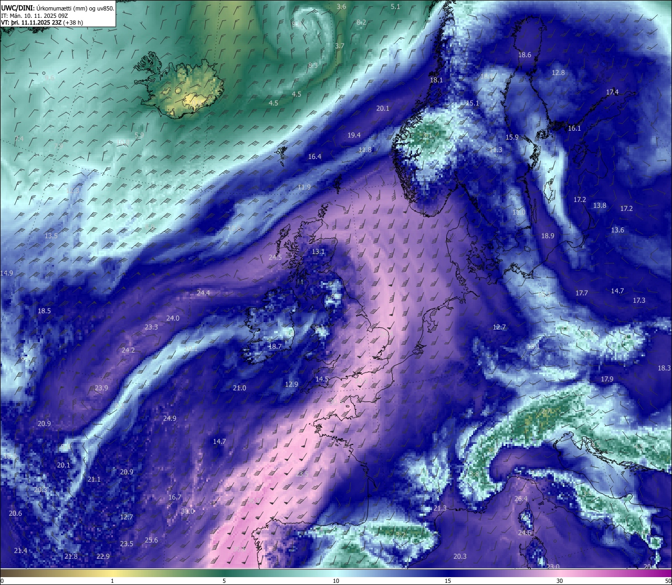Viewport: 672px width, 585px height.
Task: Click the colour scale label 15
Action: pyautogui.click(x=448, y=581)
